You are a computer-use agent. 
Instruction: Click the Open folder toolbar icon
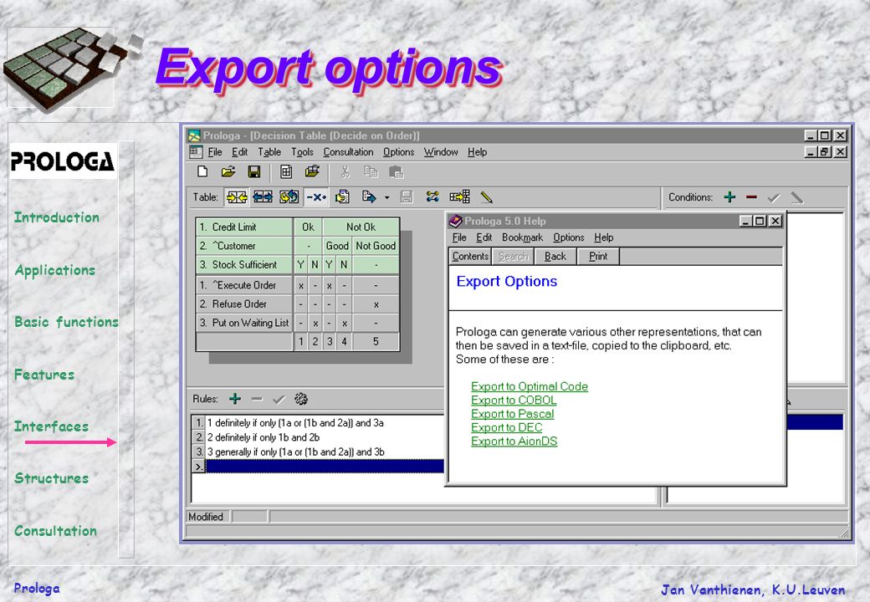click(x=228, y=172)
